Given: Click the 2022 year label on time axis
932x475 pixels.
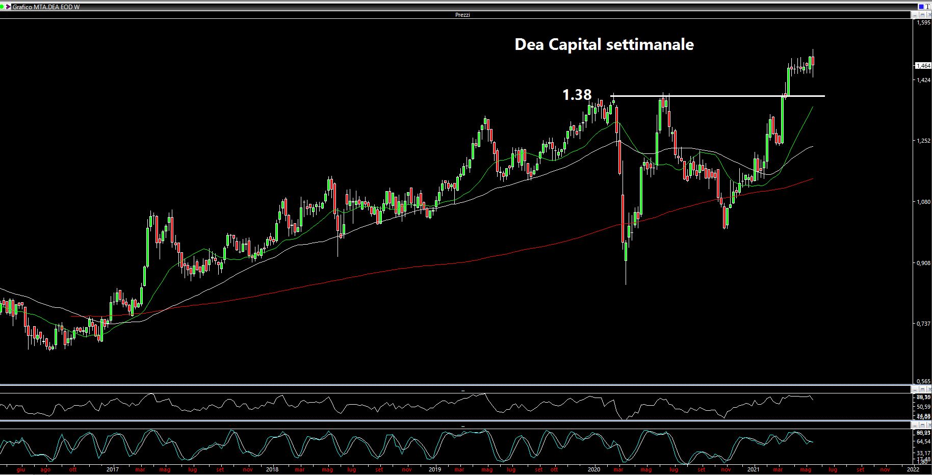Looking at the screenshot, I should tap(913, 469).
